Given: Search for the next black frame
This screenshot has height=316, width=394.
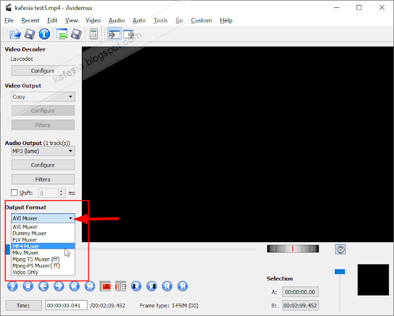Looking at the screenshot, I should (152, 286).
